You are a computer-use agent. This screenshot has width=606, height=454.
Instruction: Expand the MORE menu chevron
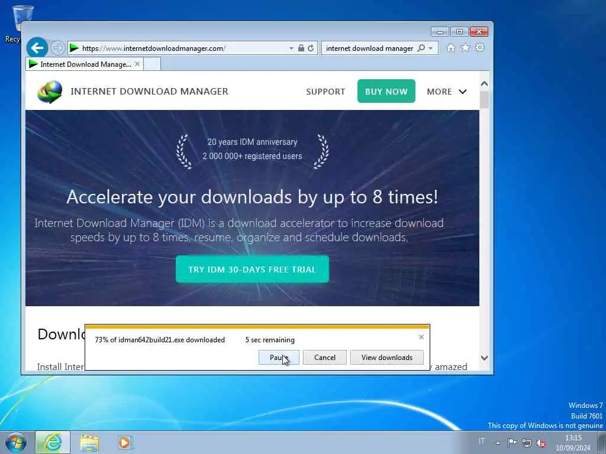(x=463, y=92)
